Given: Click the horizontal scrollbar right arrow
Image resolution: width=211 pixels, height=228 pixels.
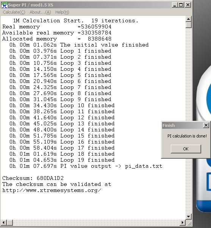Looking at the screenshot, I should 183,222.
